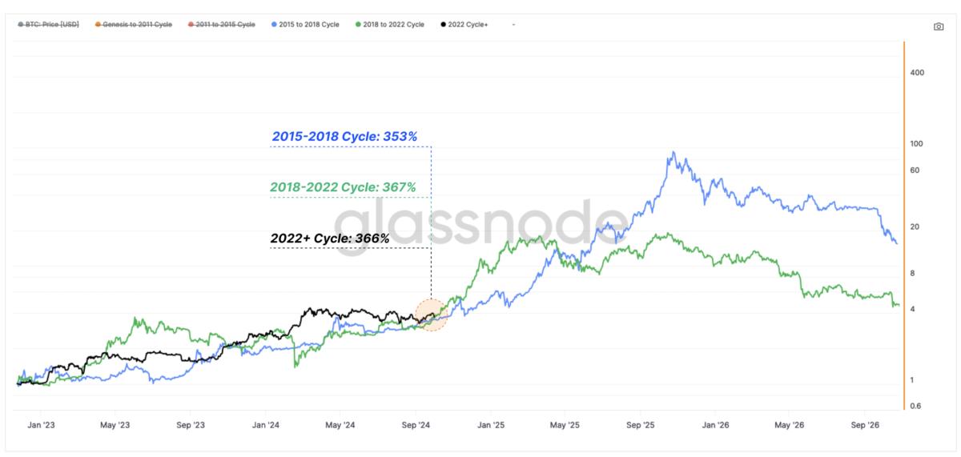Click the dash after the 2022 Cycle+ legend
Viewport: 961px width, 457px height.
coord(513,25)
